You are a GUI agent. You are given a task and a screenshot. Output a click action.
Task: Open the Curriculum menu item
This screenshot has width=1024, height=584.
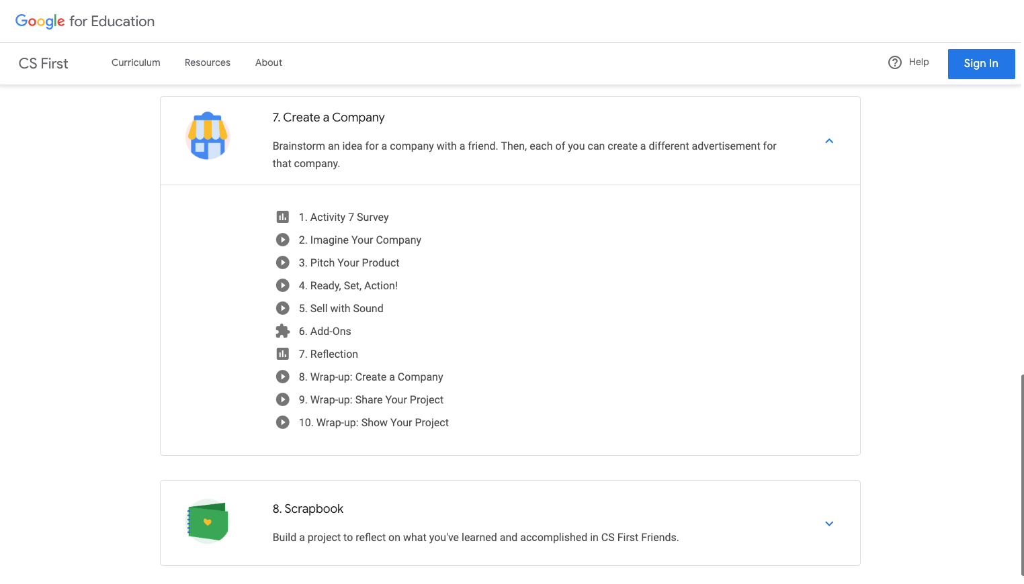click(x=136, y=62)
